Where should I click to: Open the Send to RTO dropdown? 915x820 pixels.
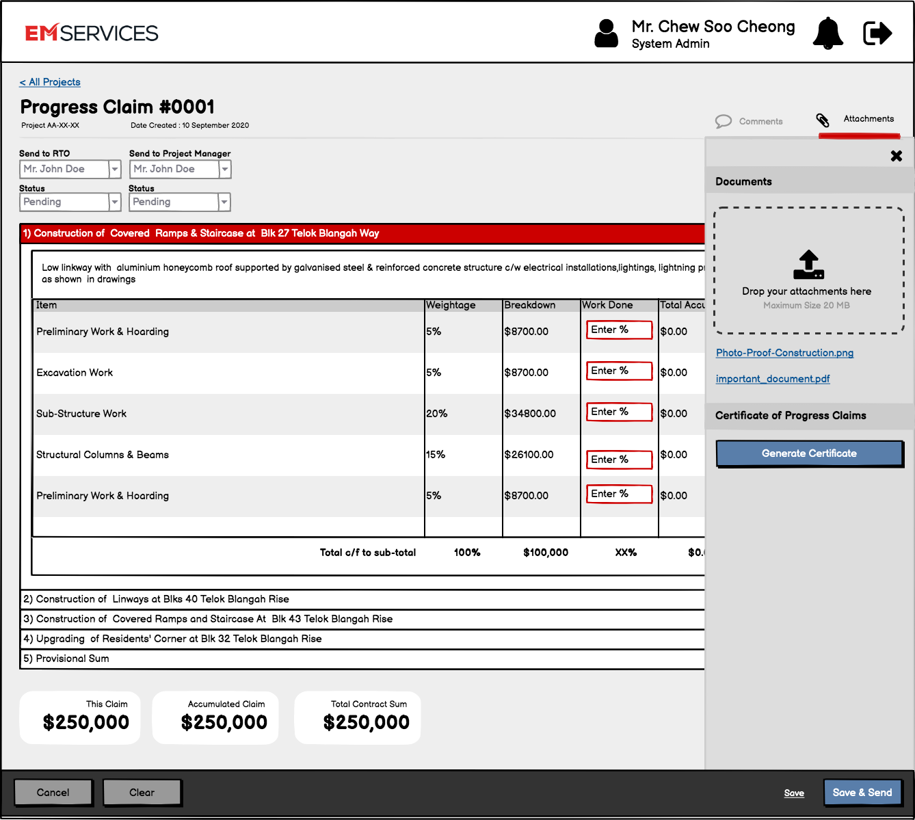coord(70,169)
